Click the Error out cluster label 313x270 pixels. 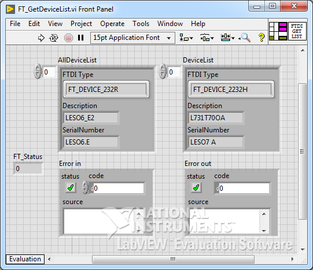click(x=198, y=164)
